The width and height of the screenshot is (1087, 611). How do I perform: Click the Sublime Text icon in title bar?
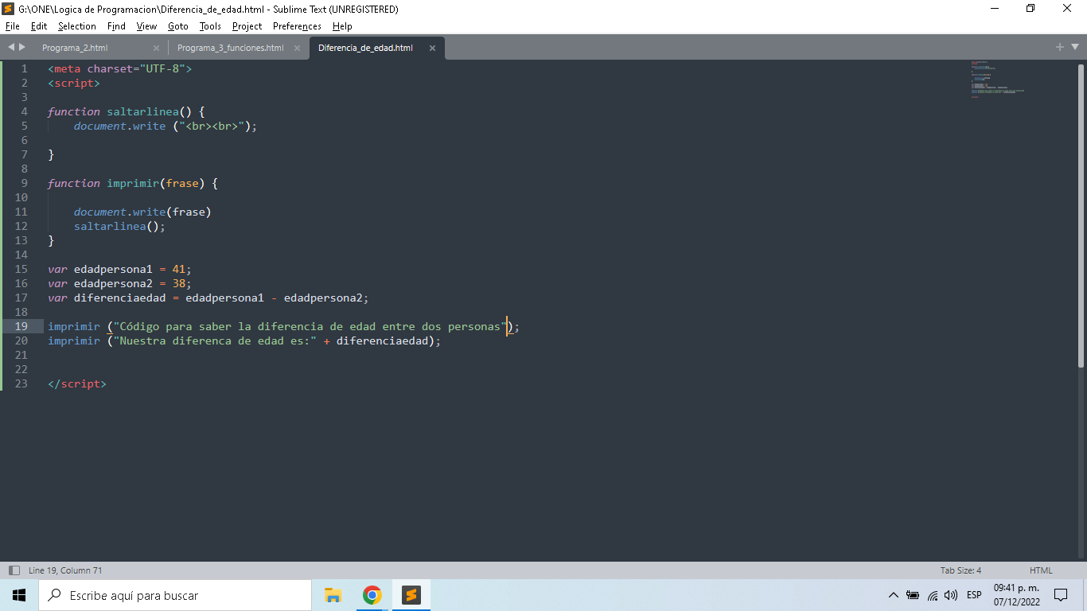9,9
